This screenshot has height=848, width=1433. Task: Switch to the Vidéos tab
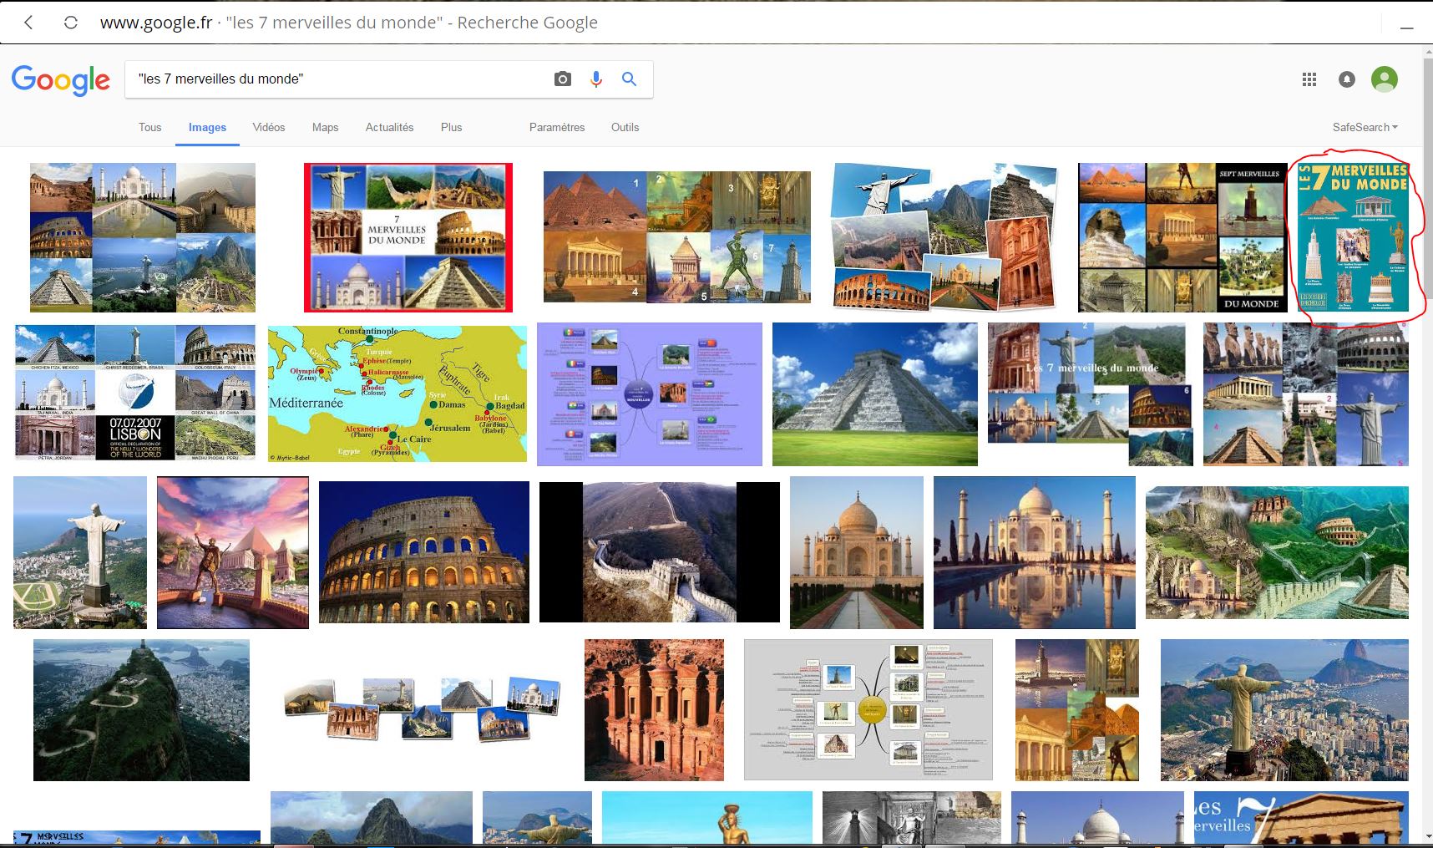click(268, 127)
